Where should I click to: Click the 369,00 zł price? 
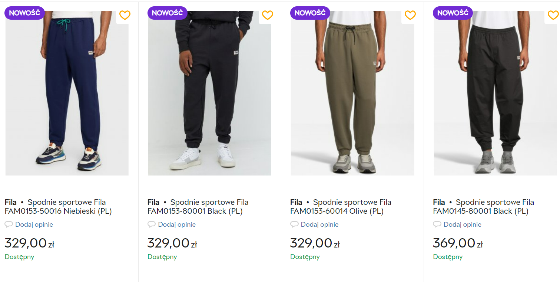pyautogui.click(x=457, y=243)
